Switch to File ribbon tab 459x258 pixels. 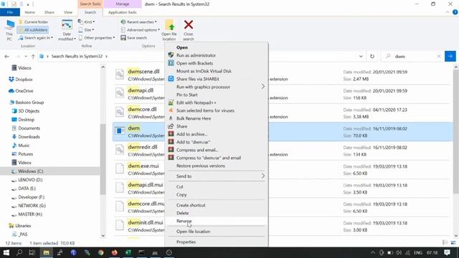10,12
